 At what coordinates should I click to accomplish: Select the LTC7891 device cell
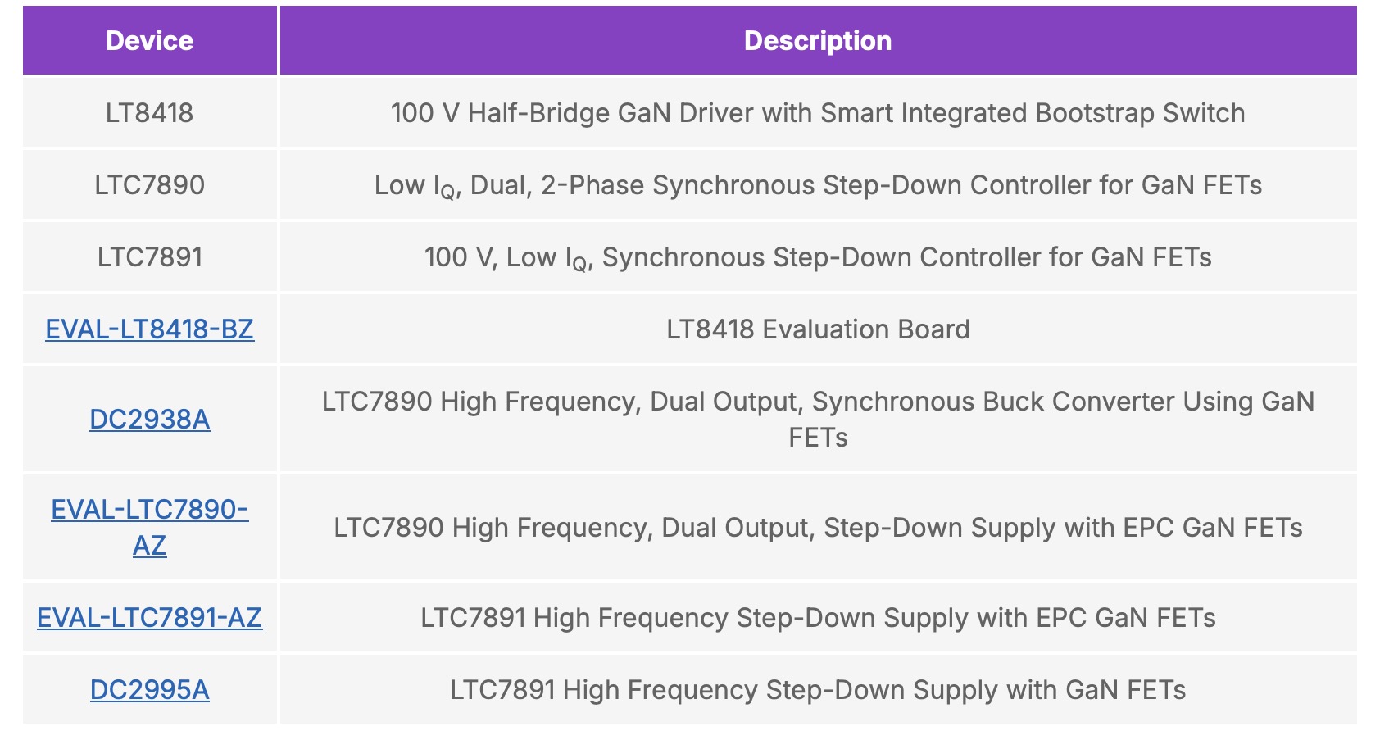pyautogui.click(x=149, y=257)
